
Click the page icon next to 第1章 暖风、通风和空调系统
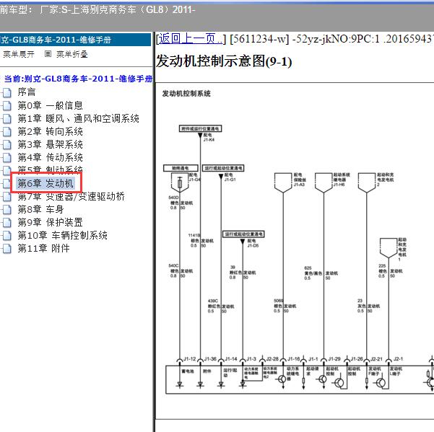[x=7, y=119]
